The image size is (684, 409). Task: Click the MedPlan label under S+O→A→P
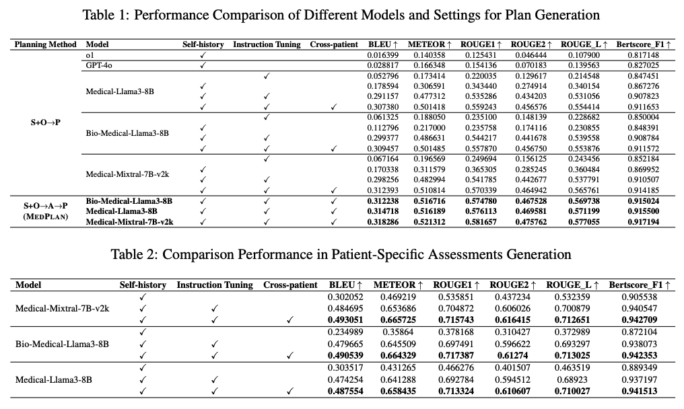pos(45,217)
